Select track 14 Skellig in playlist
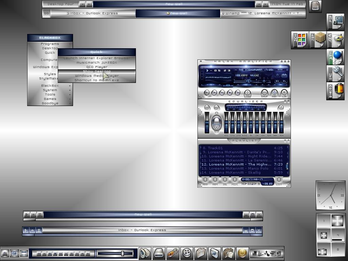 [x=242, y=172]
